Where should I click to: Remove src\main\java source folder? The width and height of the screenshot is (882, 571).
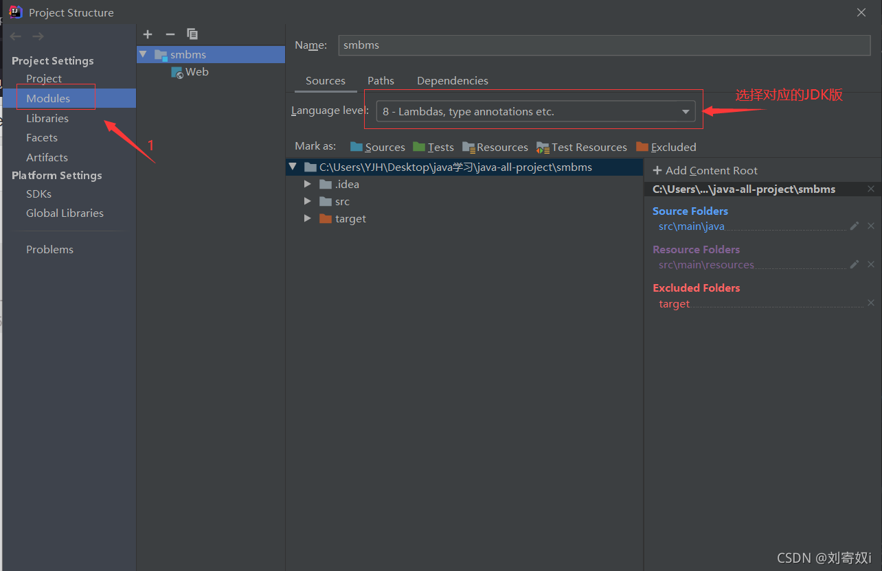[871, 226]
